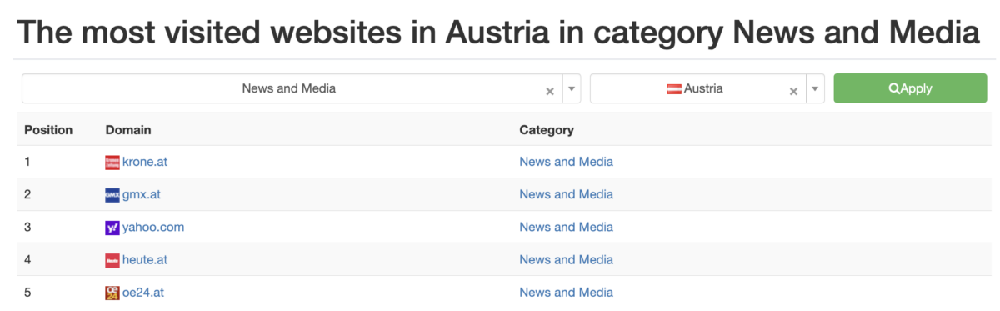This screenshot has height=311, width=1000.
Task: Open the News and Media category combo box
Action: (302, 88)
